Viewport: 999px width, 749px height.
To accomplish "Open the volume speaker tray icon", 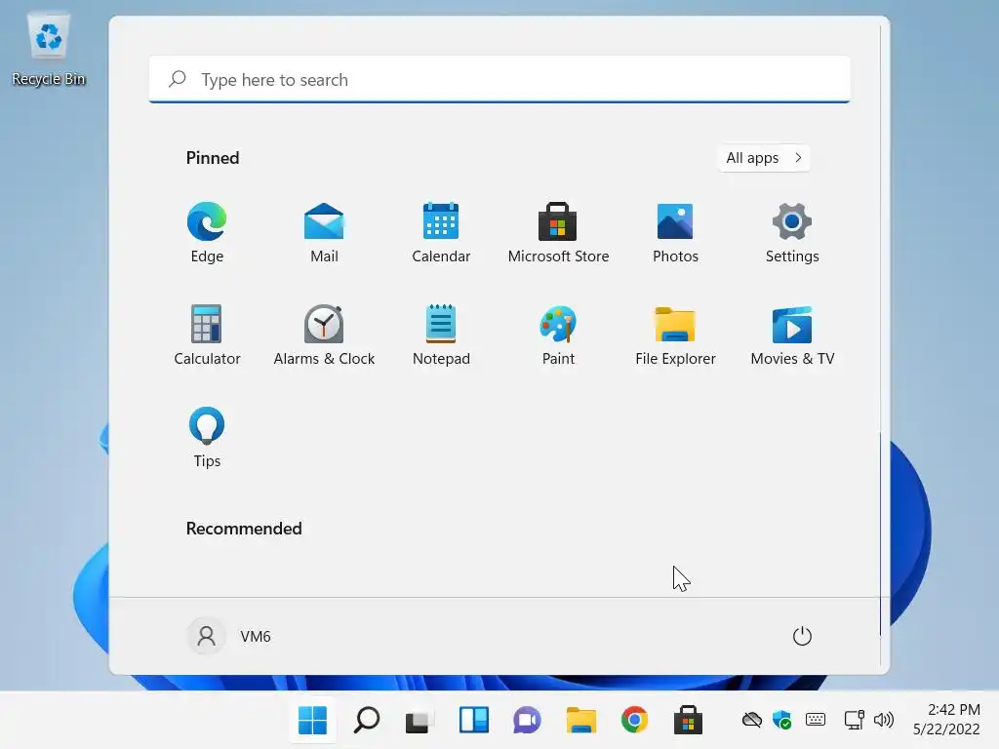I will pos(884,721).
